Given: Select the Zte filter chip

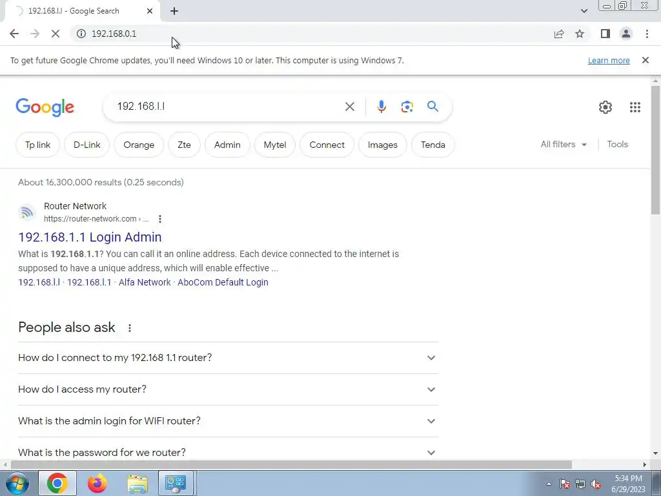Looking at the screenshot, I should tap(184, 145).
